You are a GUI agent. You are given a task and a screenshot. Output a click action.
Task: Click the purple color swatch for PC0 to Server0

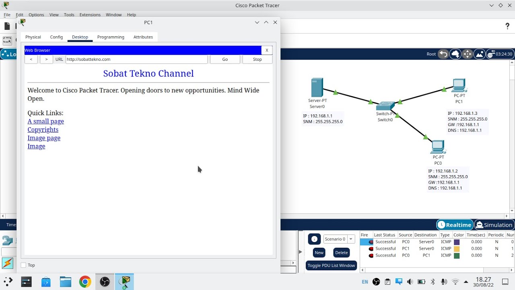(x=457, y=242)
